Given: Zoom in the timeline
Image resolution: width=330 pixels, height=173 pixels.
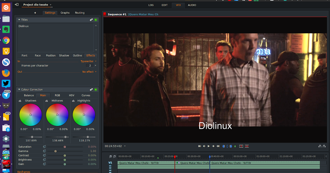Looking at the screenshot, I should click(111, 157).
